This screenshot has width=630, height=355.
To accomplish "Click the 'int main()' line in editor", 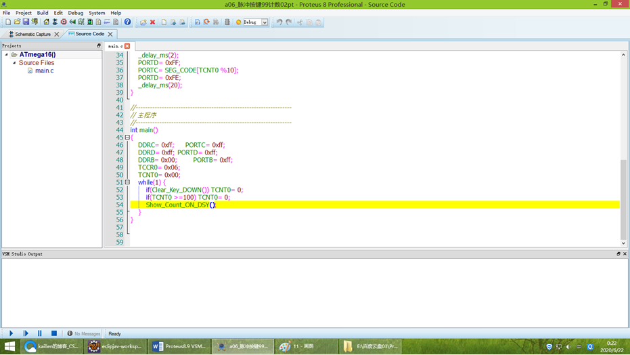I will click(x=144, y=130).
